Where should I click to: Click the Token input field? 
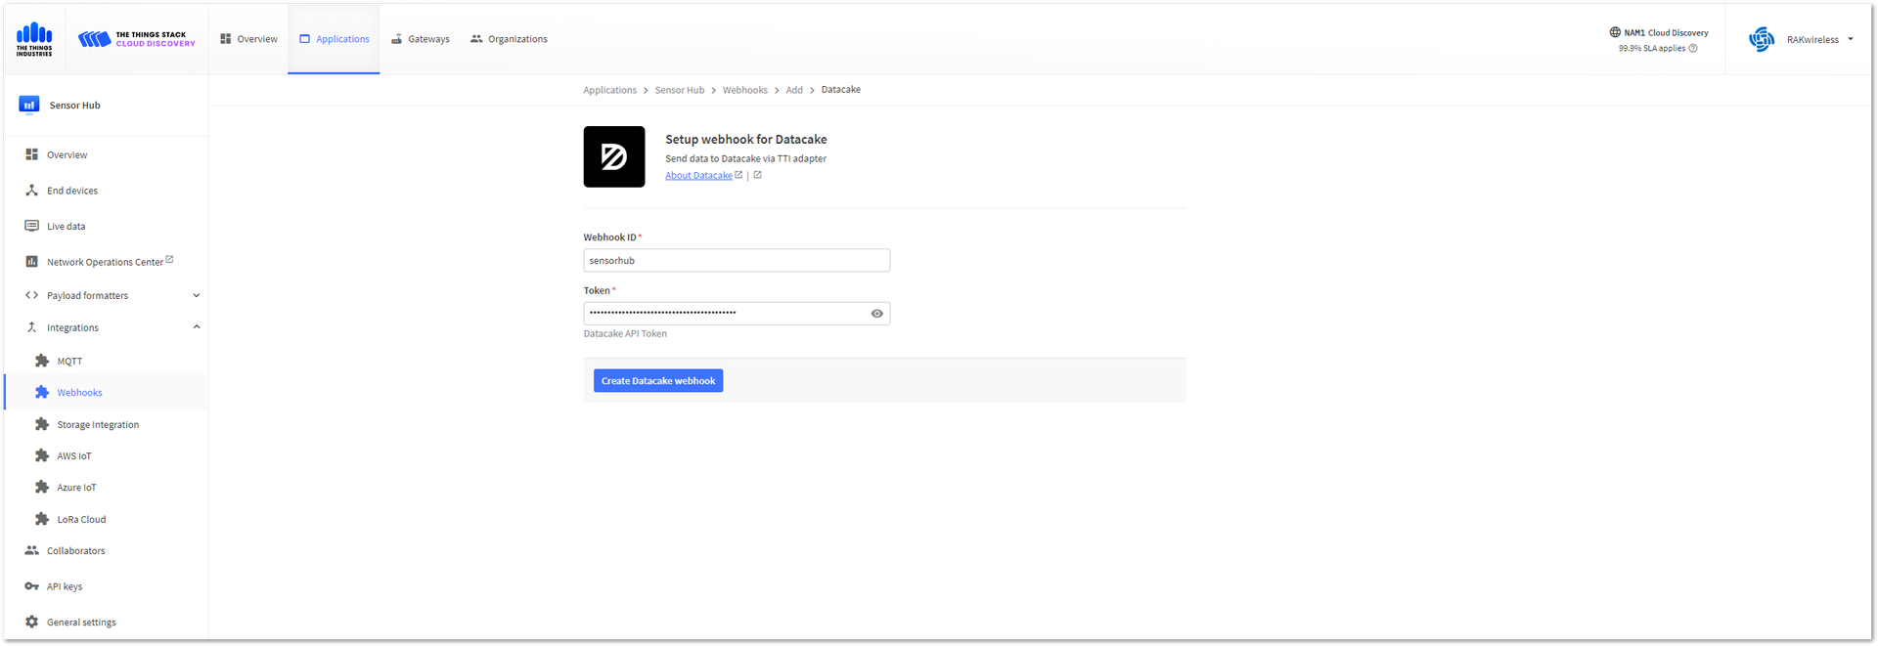[x=737, y=314]
